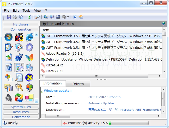This screenshot has height=128, width=169.
Task: Open the File menu
Action: pos(7,11)
